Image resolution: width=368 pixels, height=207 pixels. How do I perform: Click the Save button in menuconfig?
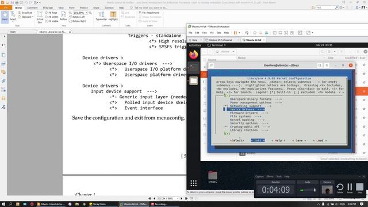pos(299,140)
